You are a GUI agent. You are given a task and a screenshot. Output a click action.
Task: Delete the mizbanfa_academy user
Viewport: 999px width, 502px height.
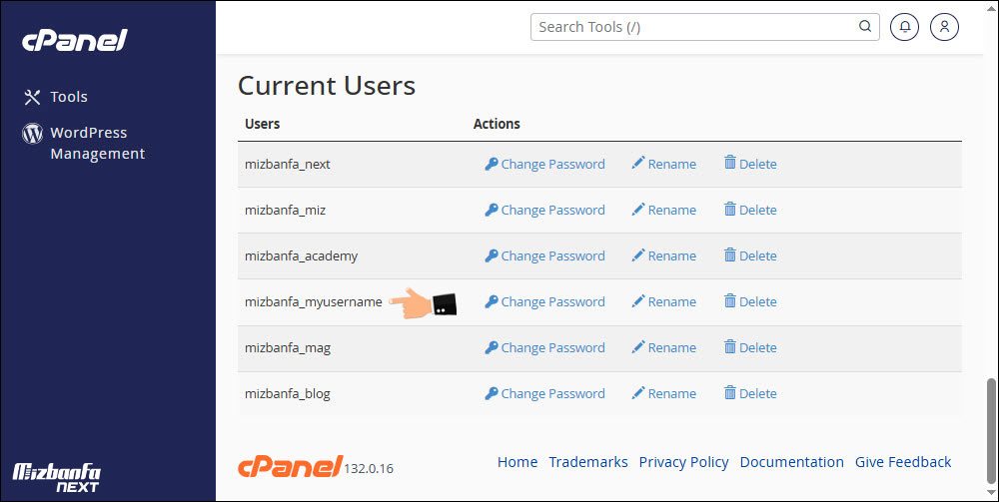pos(757,255)
